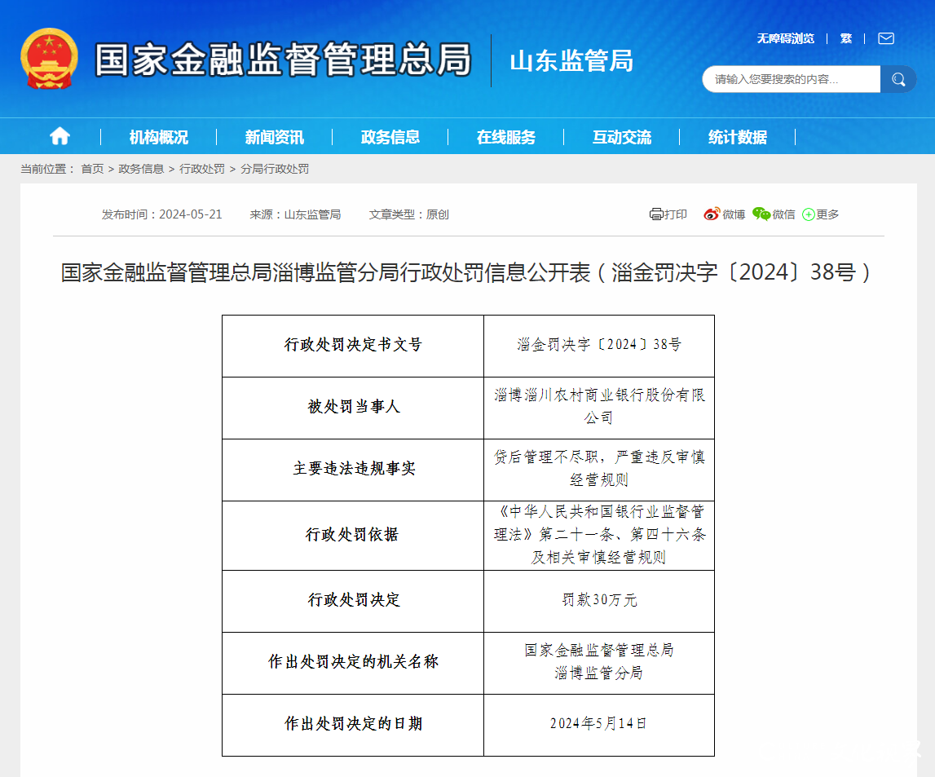Select the 行政处罚依据 cell
Image resolution: width=935 pixels, height=777 pixels.
353,536
